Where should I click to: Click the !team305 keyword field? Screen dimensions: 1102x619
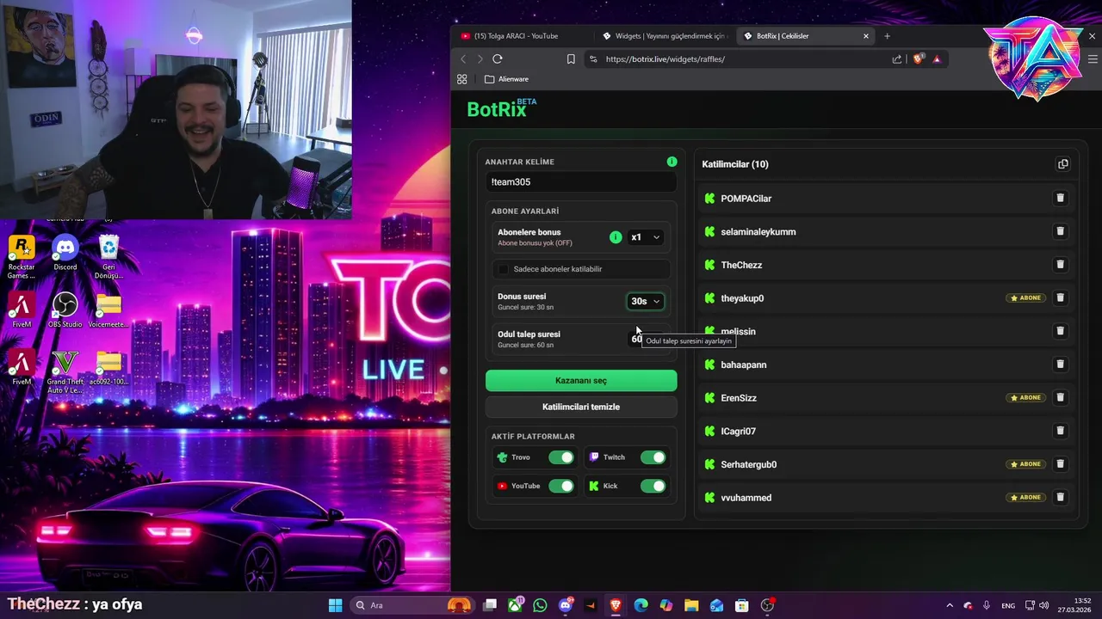pyautogui.click(x=581, y=182)
